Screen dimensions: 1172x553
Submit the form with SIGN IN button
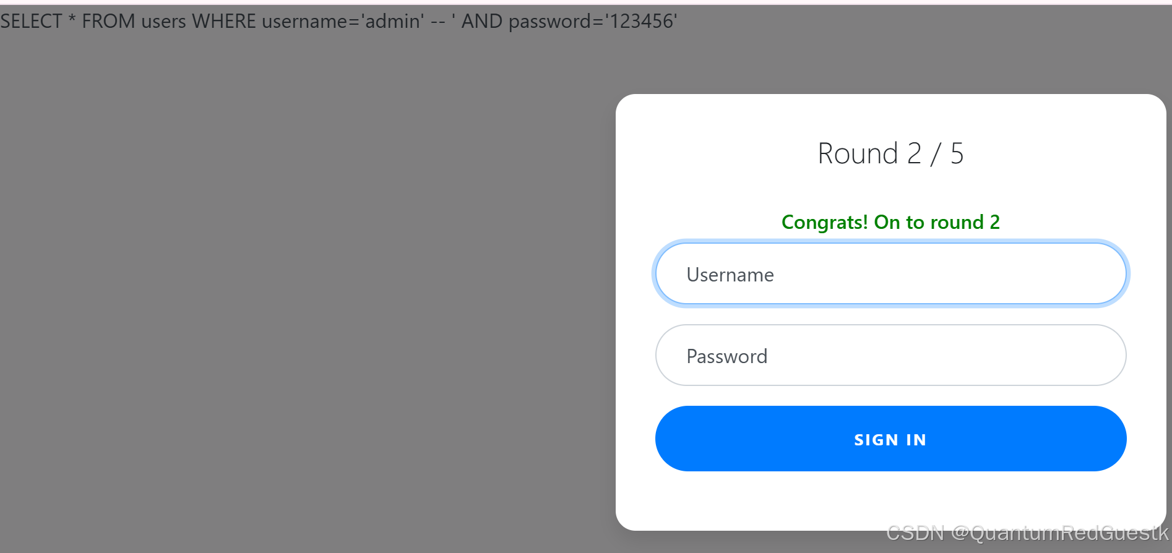click(x=890, y=439)
